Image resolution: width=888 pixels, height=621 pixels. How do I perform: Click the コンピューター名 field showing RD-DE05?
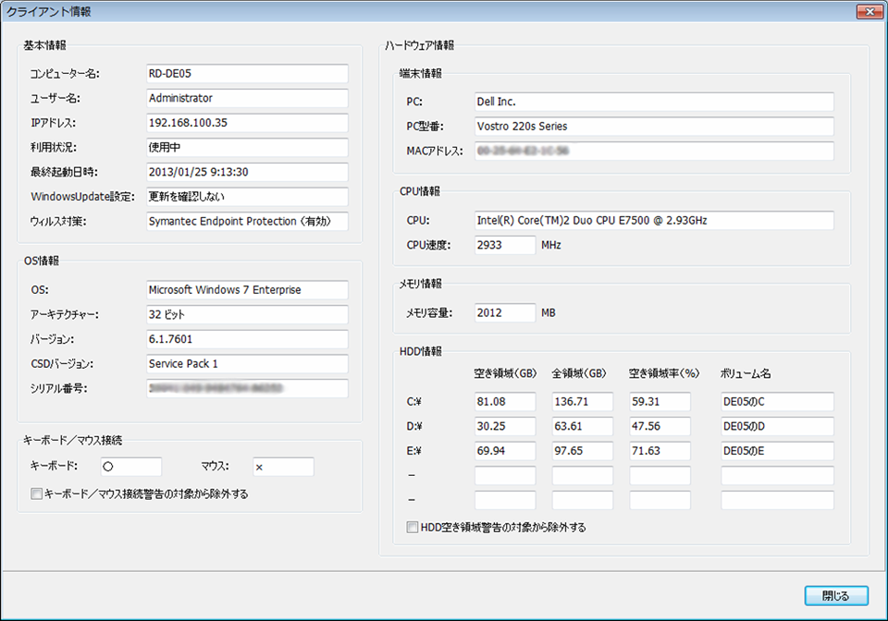point(246,73)
